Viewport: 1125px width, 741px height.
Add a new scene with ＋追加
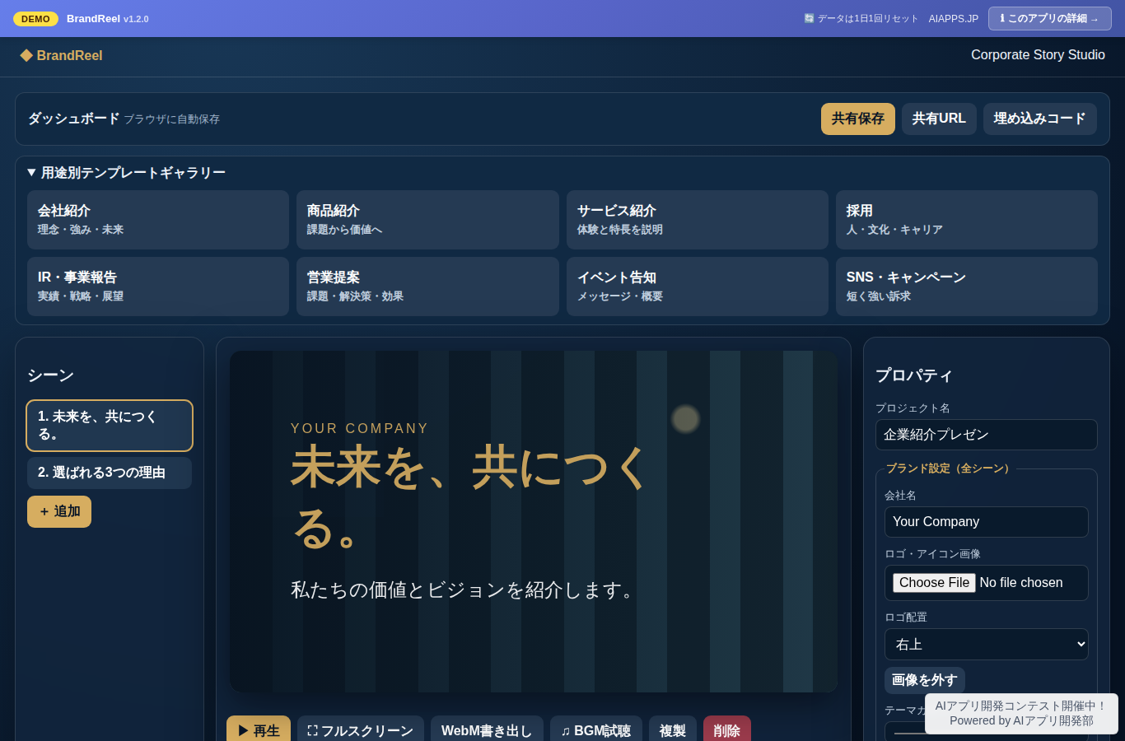(x=59, y=511)
